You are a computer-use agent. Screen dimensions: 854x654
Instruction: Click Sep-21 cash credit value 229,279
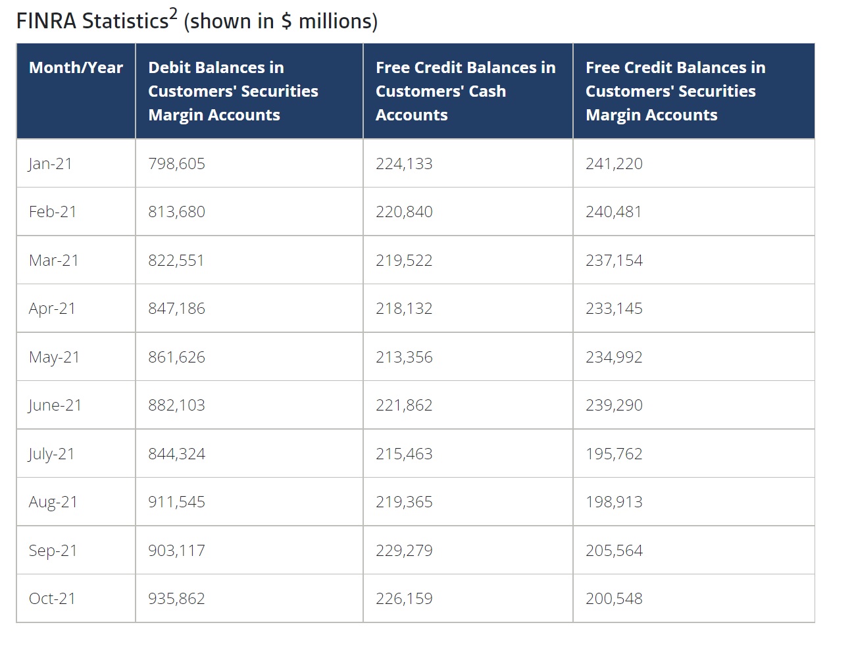click(x=404, y=551)
